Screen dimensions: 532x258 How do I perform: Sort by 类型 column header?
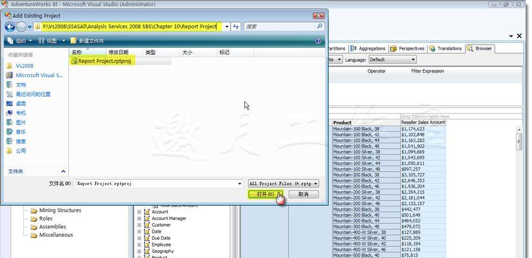tap(161, 52)
